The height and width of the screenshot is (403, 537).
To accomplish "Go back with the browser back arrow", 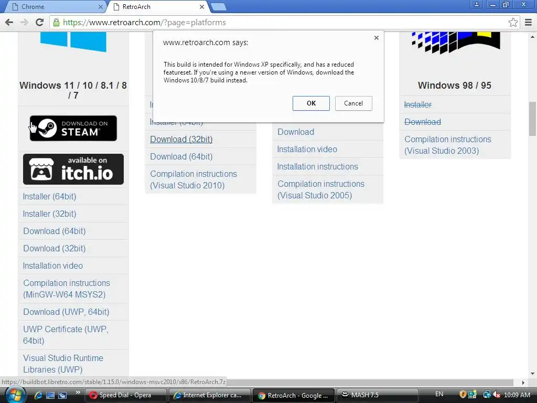I will click(x=9, y=22).
